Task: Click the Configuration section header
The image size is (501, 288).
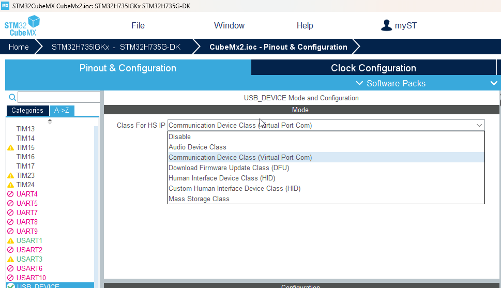Action: [x=301, y=286]
